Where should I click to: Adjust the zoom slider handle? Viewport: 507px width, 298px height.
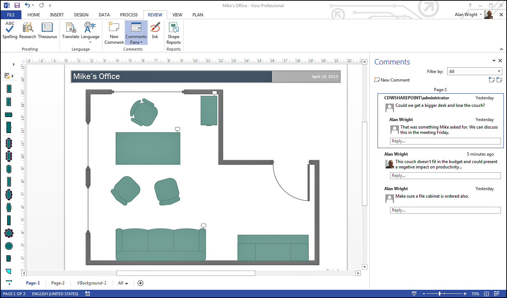click(440, 294)
